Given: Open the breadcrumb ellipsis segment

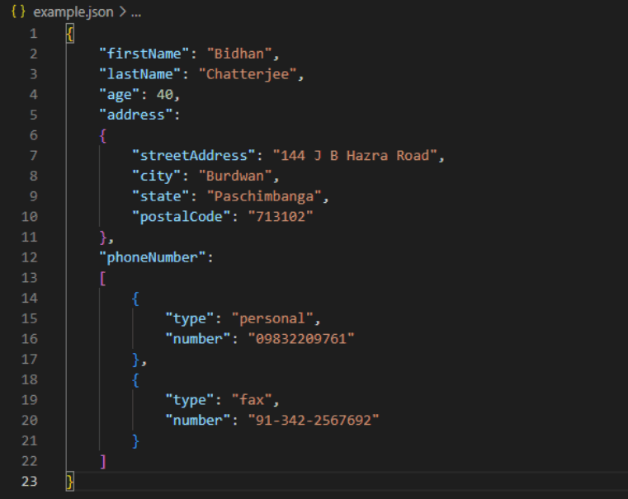Looking at the screenshot, I should click(x=136, y=12).
